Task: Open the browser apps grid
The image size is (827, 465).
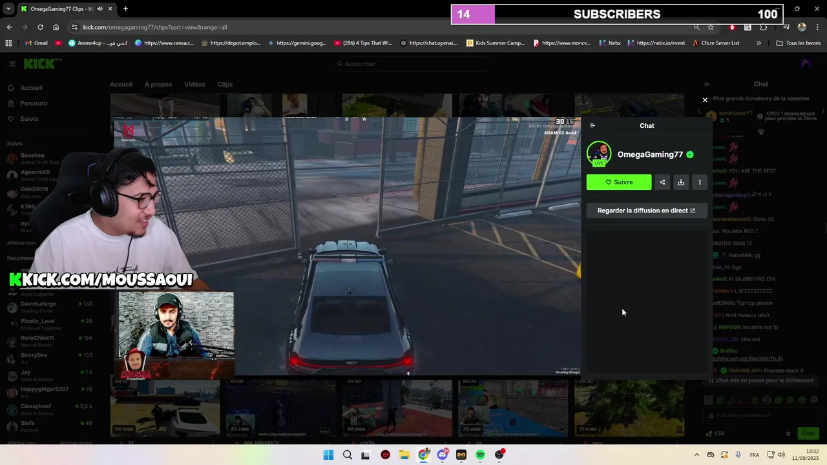Action: [x=8, y=43]
